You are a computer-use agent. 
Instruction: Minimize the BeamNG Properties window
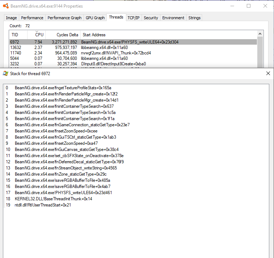(232, 6)
